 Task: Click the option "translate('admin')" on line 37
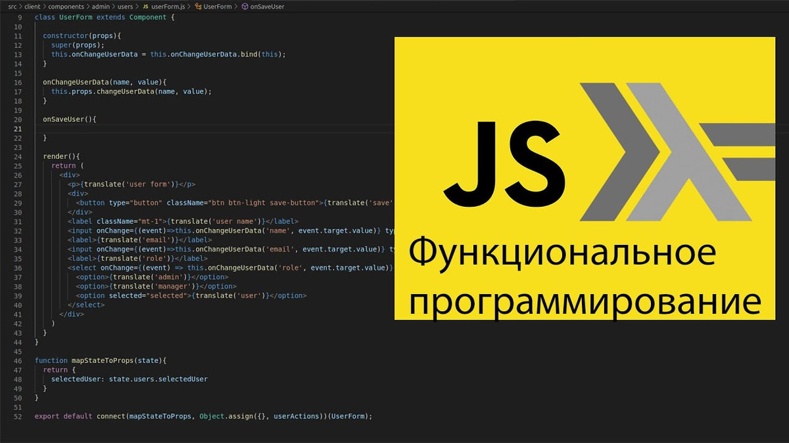pyautogui.click(x=151, y=277)
